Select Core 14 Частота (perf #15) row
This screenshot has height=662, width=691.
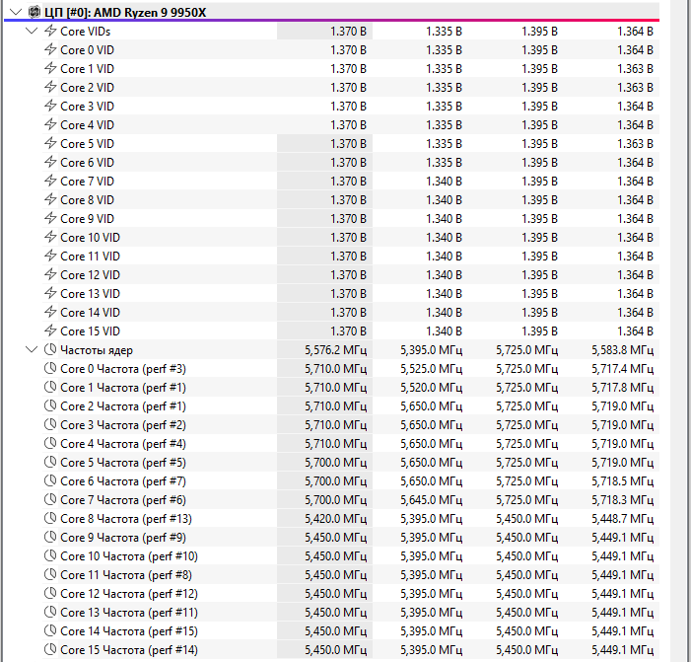[x=351, y=631]
